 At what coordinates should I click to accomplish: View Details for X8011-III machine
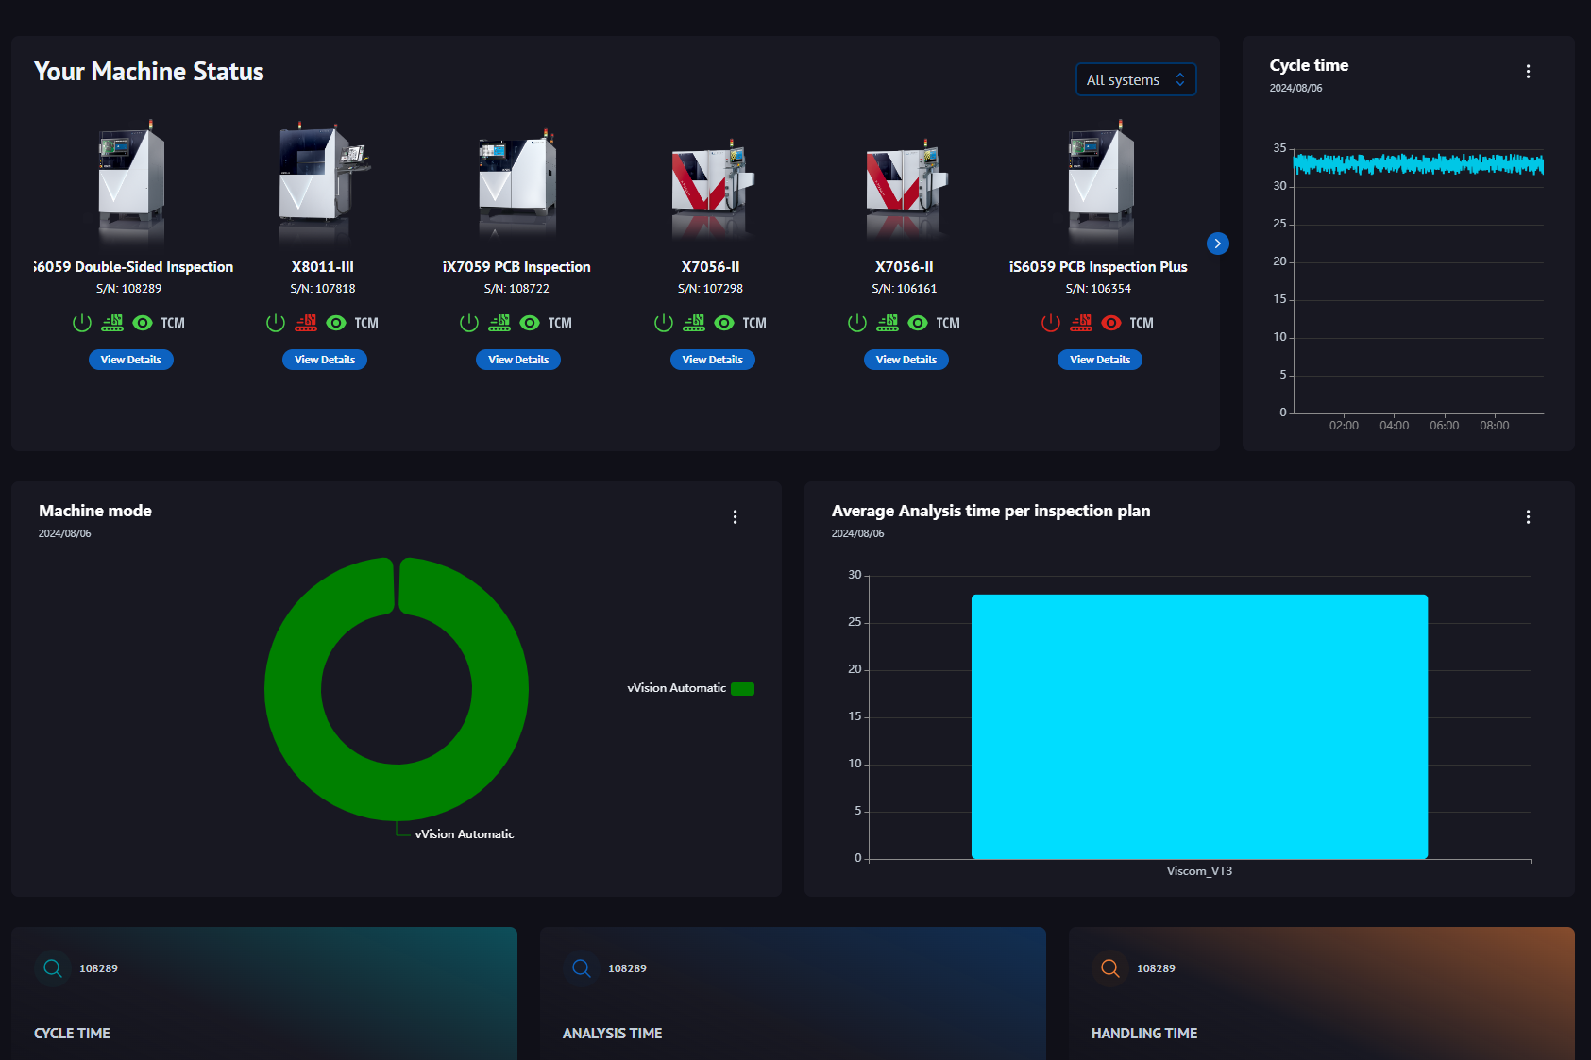(325, 360)
